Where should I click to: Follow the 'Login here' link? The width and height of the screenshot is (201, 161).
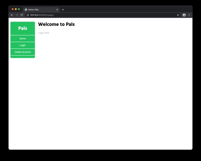point(44,33)
